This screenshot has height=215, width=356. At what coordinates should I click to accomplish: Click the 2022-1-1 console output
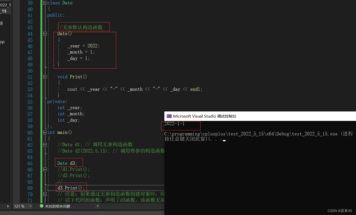(174, 124)
